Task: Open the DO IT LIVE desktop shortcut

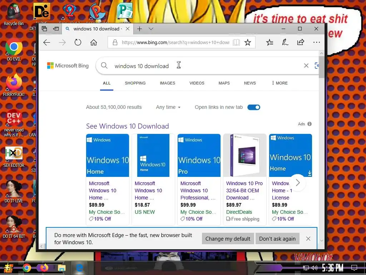Action: (14, 192)
